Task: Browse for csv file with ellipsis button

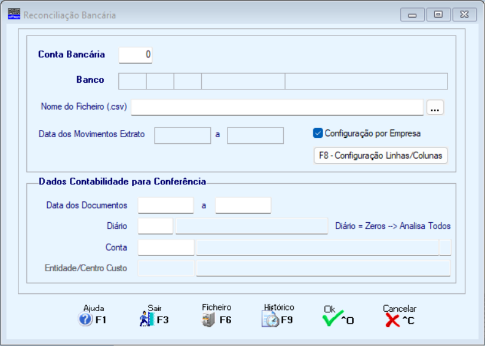Action: tap(435, 108)
